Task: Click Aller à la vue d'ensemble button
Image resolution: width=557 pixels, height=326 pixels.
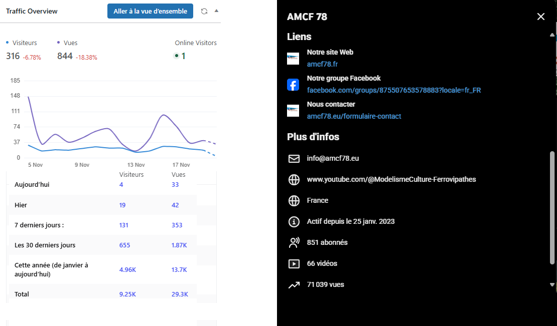Action: (x=150, y=11)
